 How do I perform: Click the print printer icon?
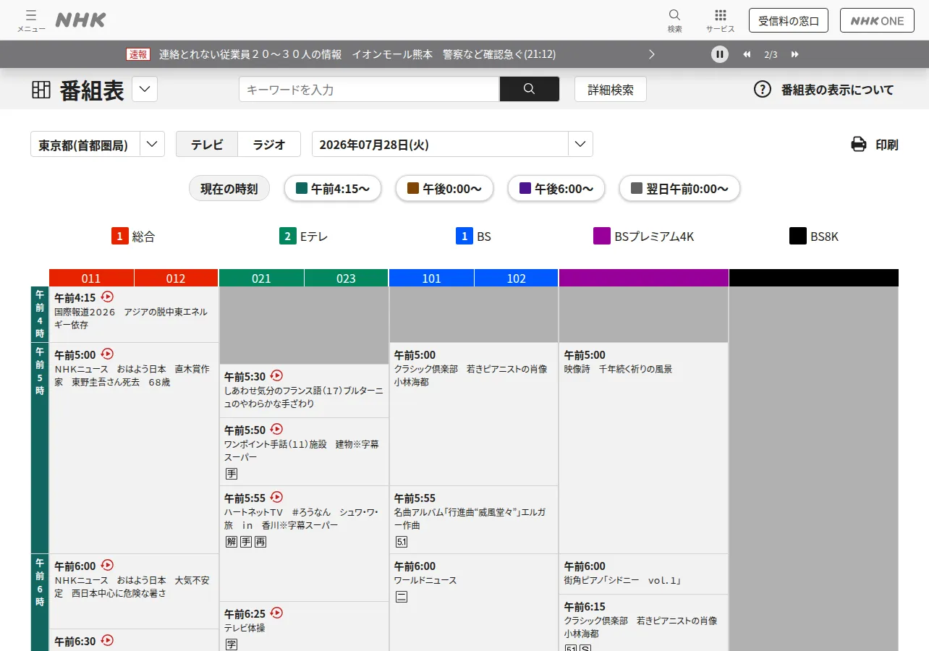(x=859, y=144)
